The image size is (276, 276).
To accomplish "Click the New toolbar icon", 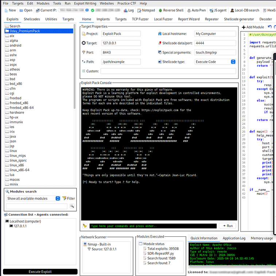I will click(x=9, y=10).
